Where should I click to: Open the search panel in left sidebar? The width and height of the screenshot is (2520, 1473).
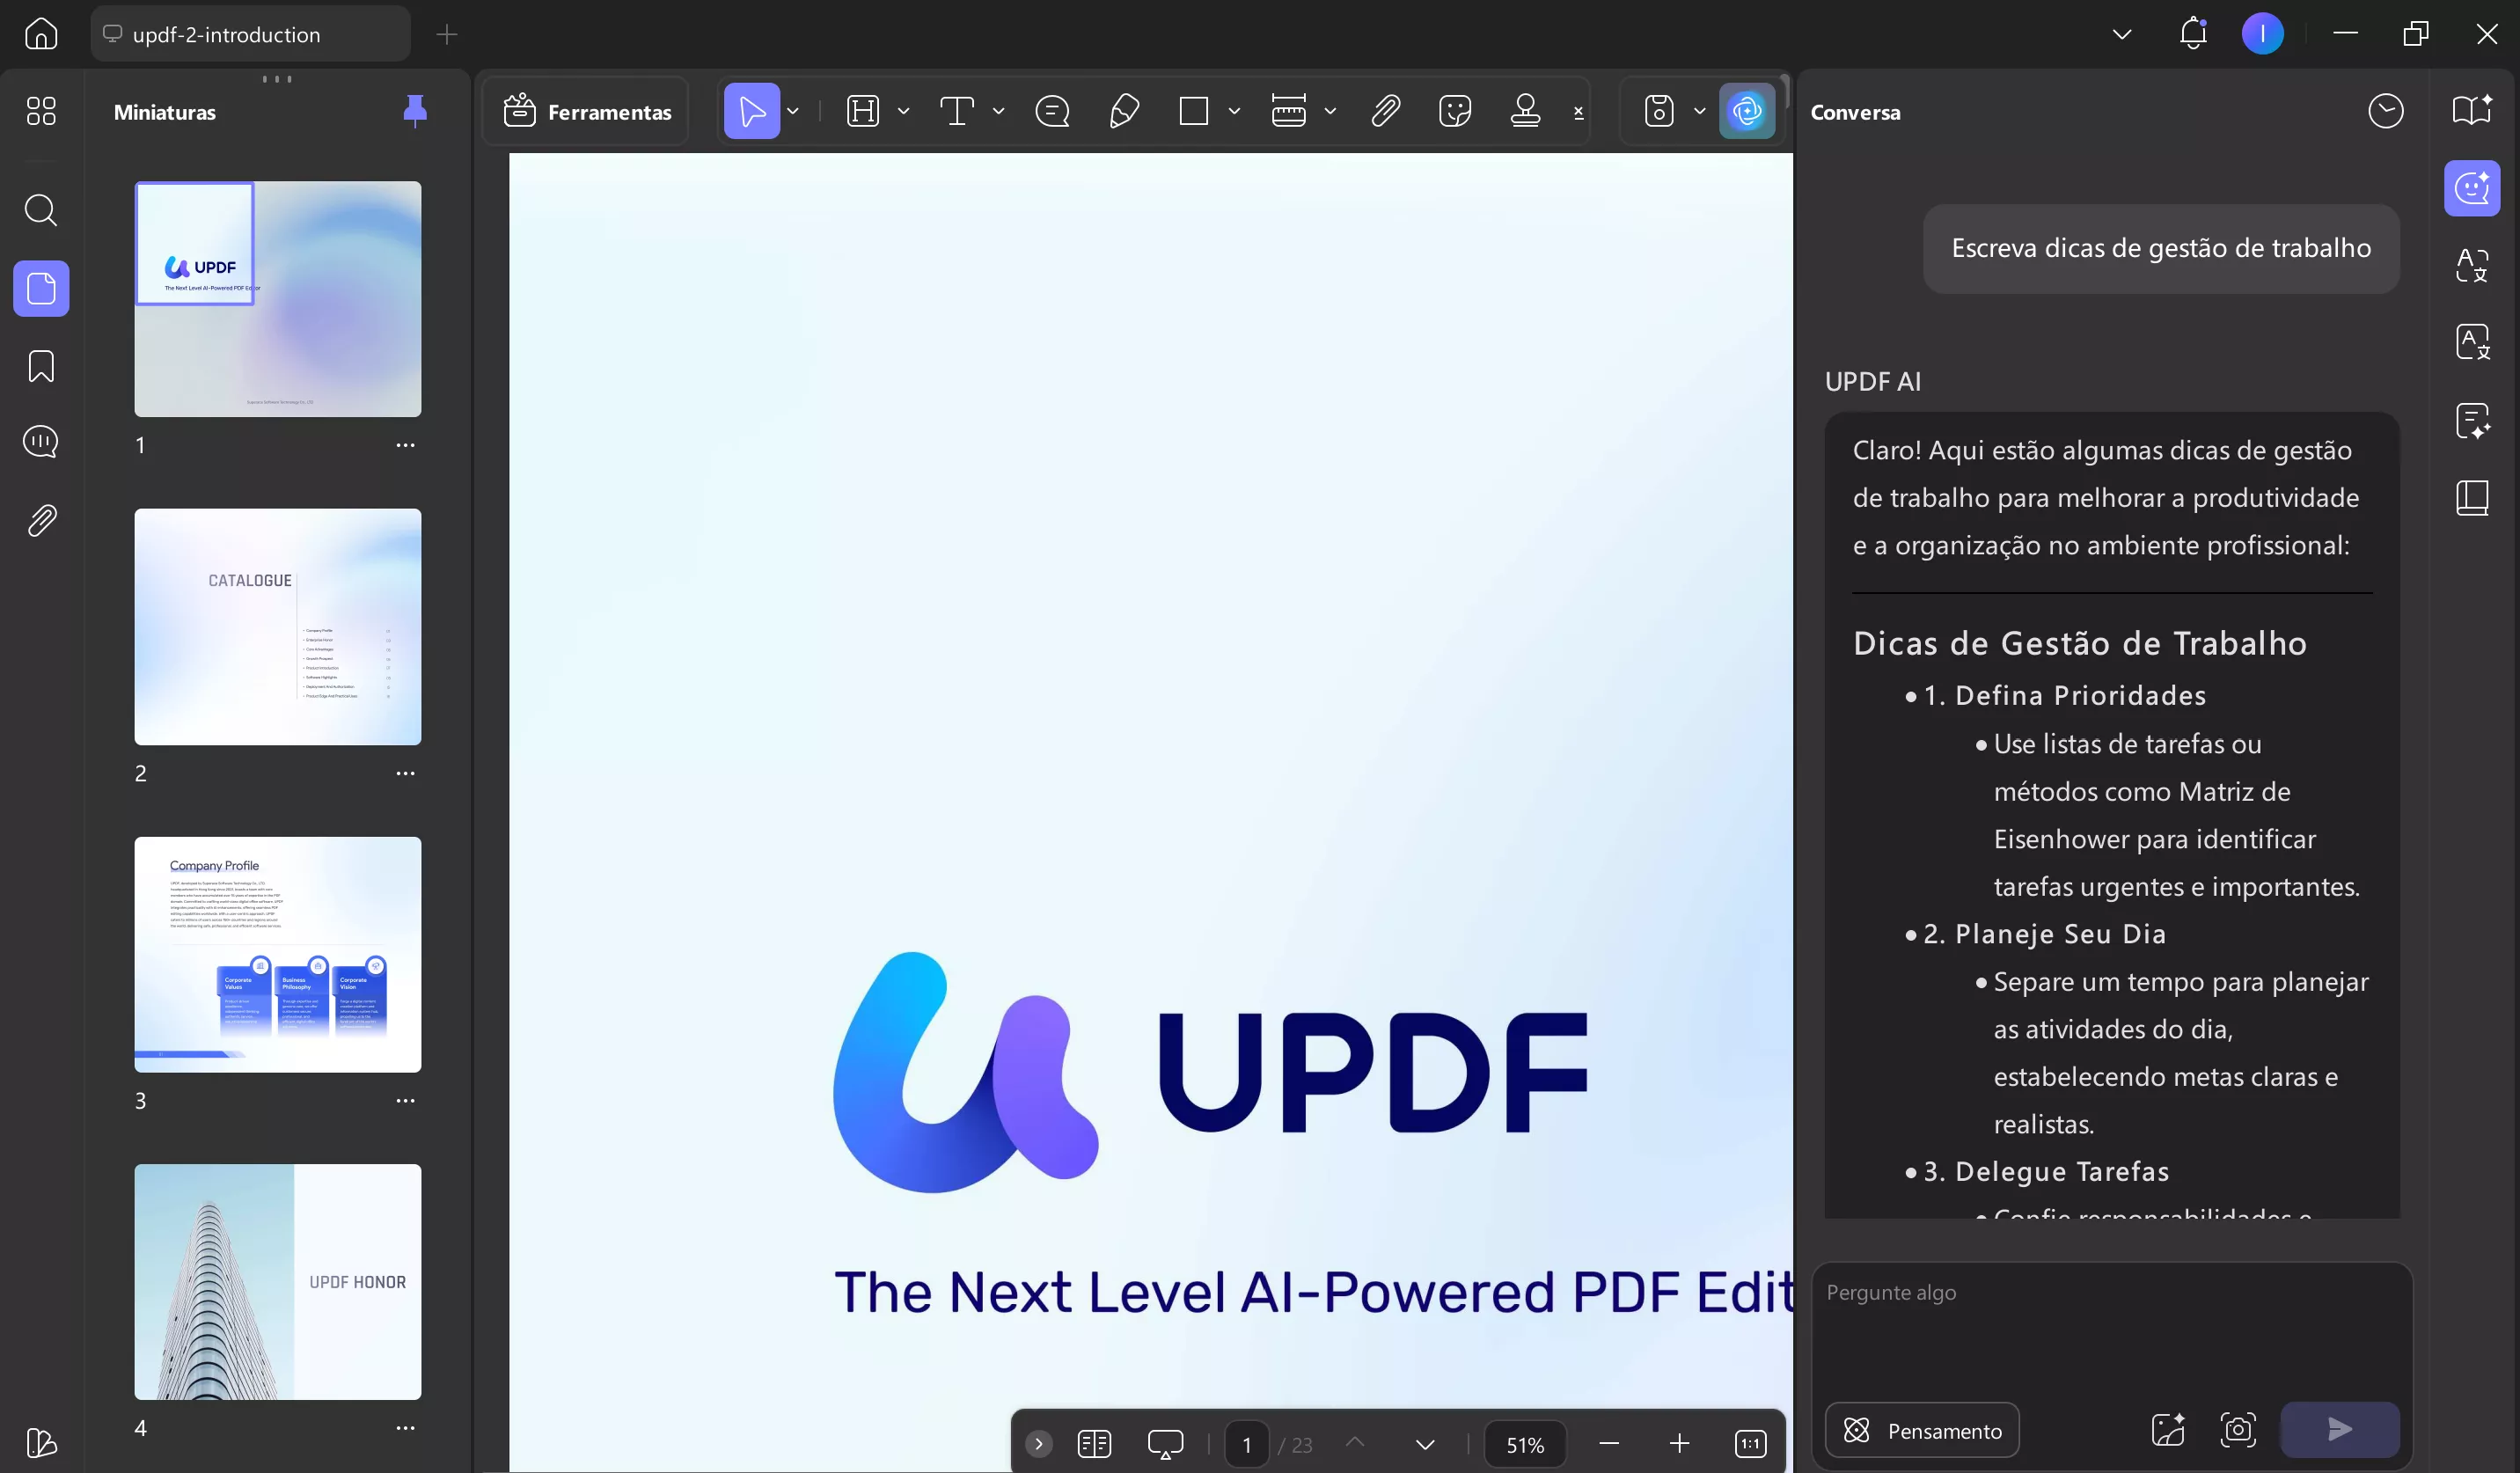click(x=41, y=210)
